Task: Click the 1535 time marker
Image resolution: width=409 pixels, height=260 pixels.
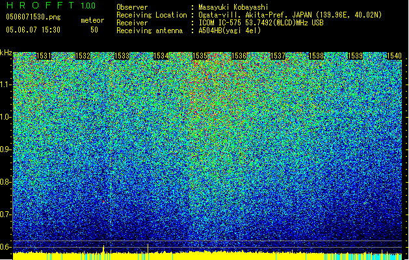Action: tap(200, 56)
